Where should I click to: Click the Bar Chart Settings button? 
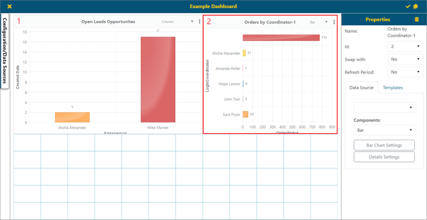384,145
